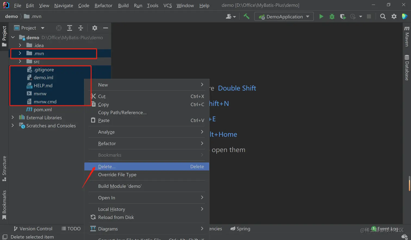Open the Analyze submenu

147,132
